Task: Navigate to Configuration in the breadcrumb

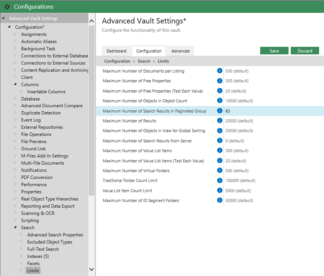Action: coord(117,61)
